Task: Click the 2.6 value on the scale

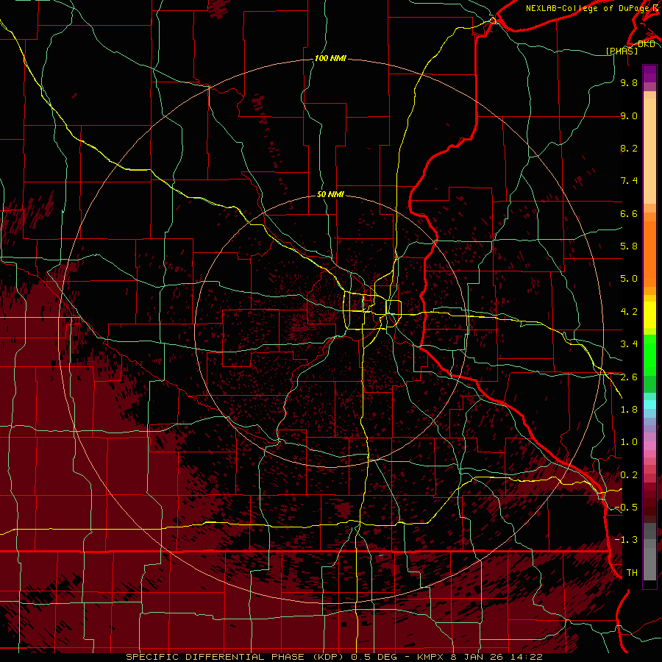Action: [629, 377]
